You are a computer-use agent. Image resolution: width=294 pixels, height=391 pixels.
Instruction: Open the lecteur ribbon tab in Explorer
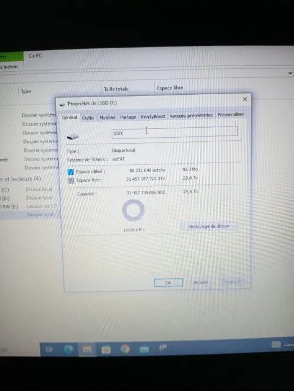point(9,67)
